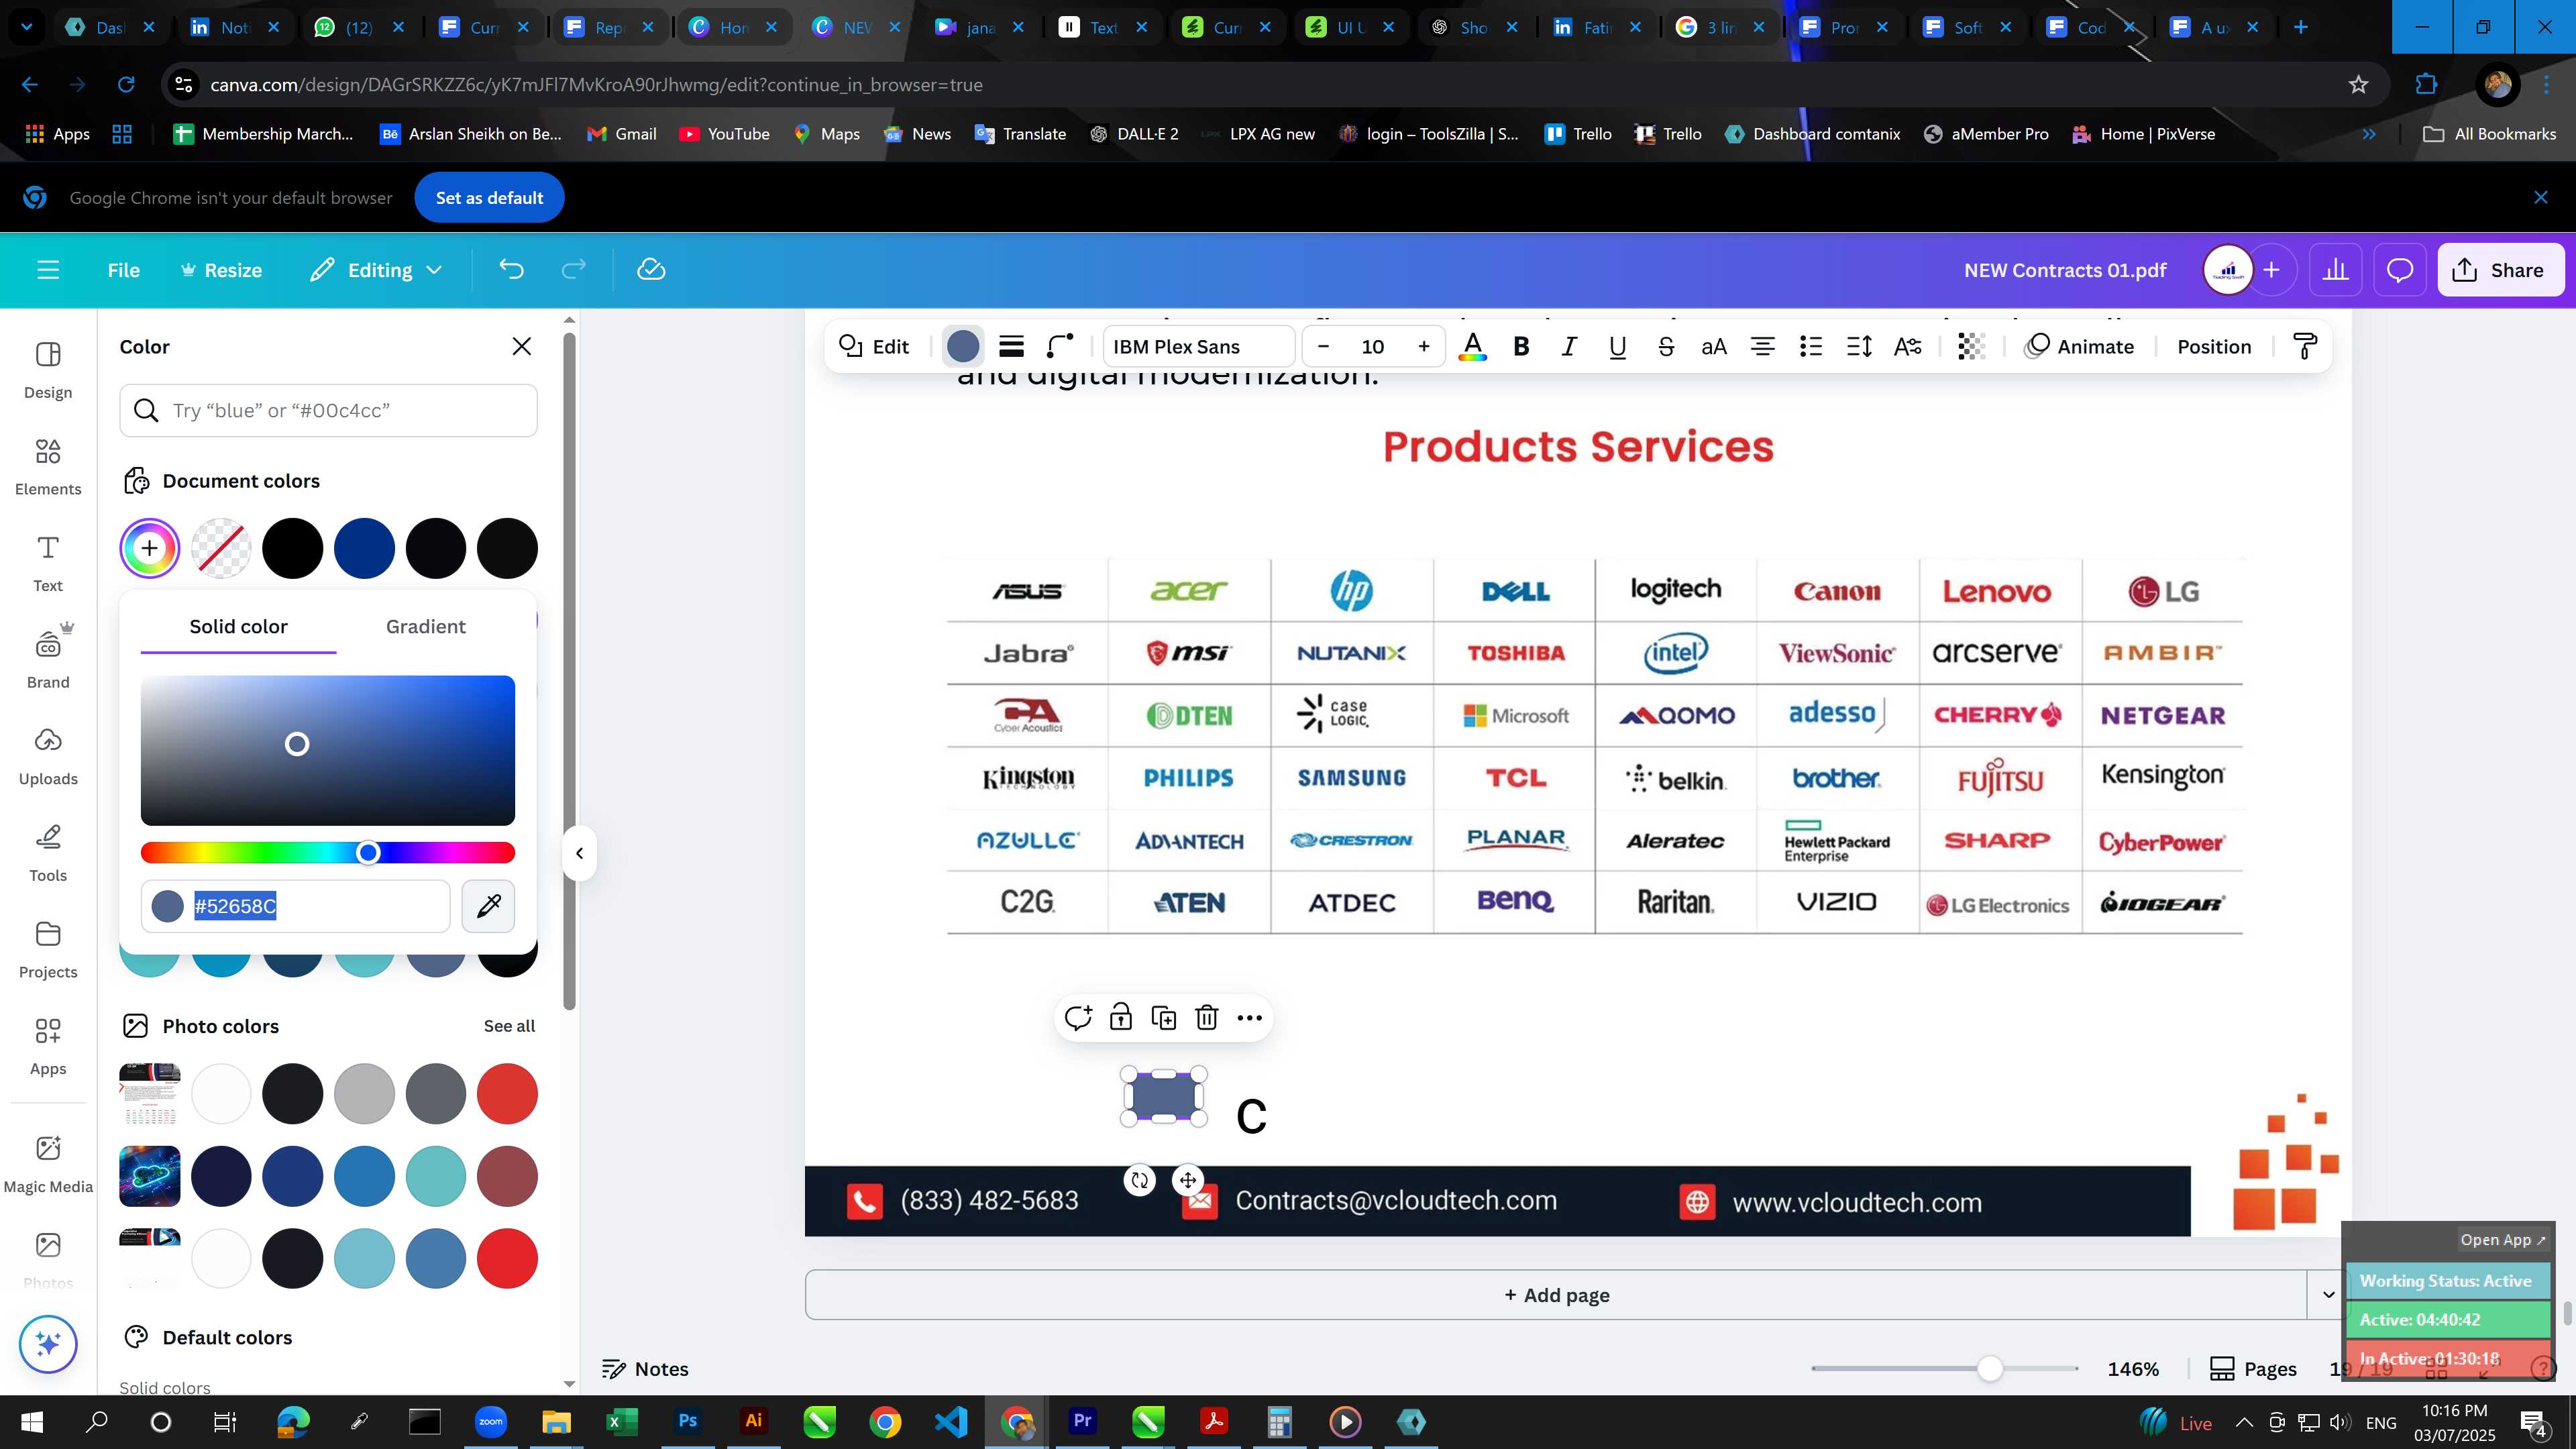Open corner rounding option in toolbar

point(1059,347)
